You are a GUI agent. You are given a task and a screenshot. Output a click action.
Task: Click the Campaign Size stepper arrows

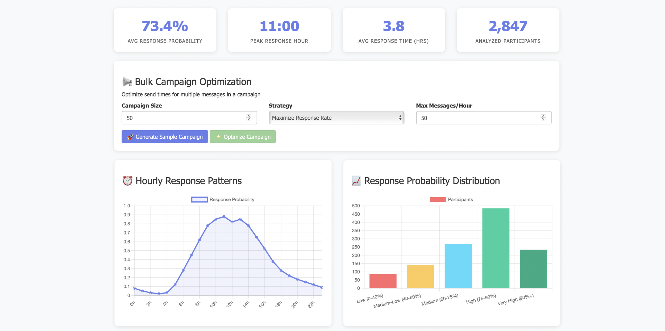pyautogui.click(x=249, y=118)
